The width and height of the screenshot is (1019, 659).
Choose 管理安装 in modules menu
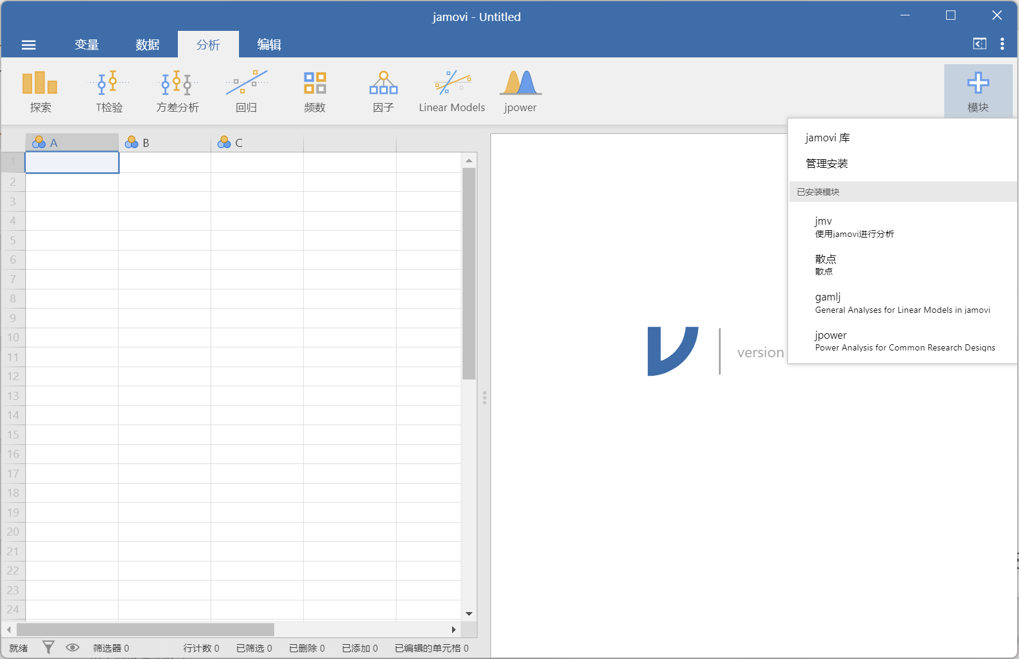[826, 164]
